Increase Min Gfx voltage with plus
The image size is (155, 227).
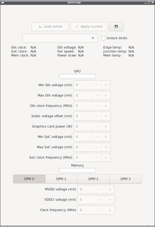106,85
